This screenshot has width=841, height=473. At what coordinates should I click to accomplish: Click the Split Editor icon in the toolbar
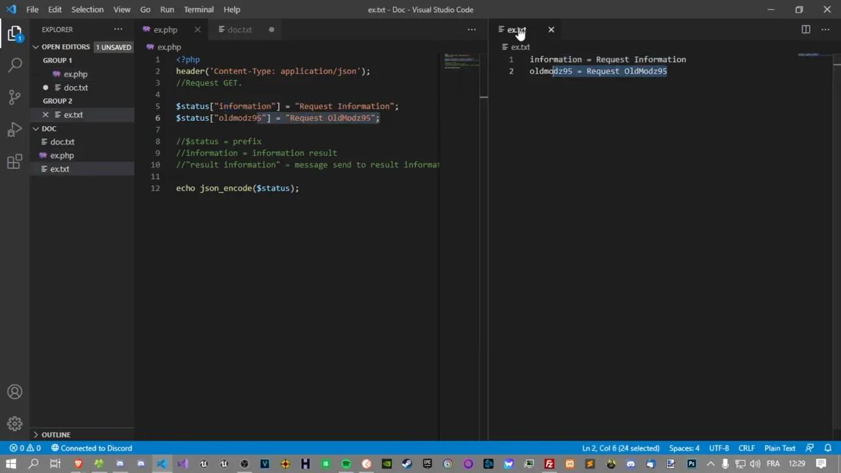[x=806, y=30]
